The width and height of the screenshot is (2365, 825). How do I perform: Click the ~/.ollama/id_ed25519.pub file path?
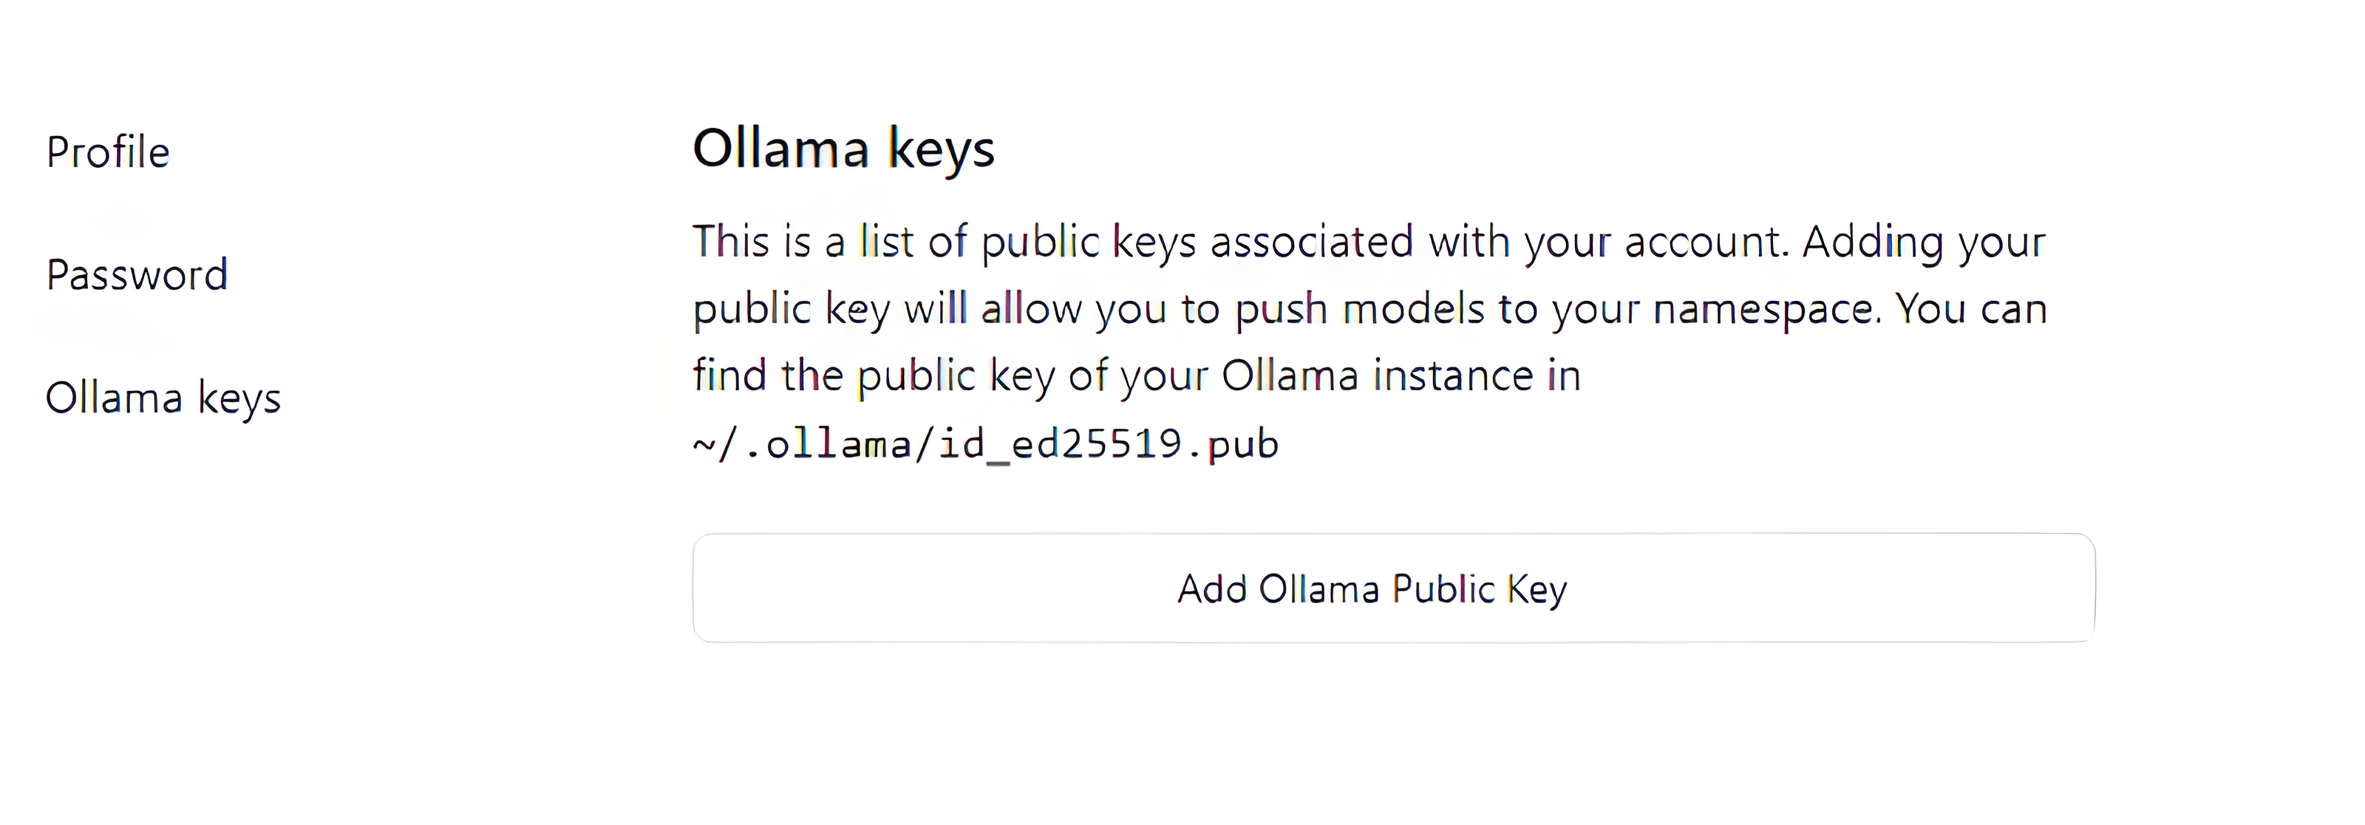click(x=985, y=444)
